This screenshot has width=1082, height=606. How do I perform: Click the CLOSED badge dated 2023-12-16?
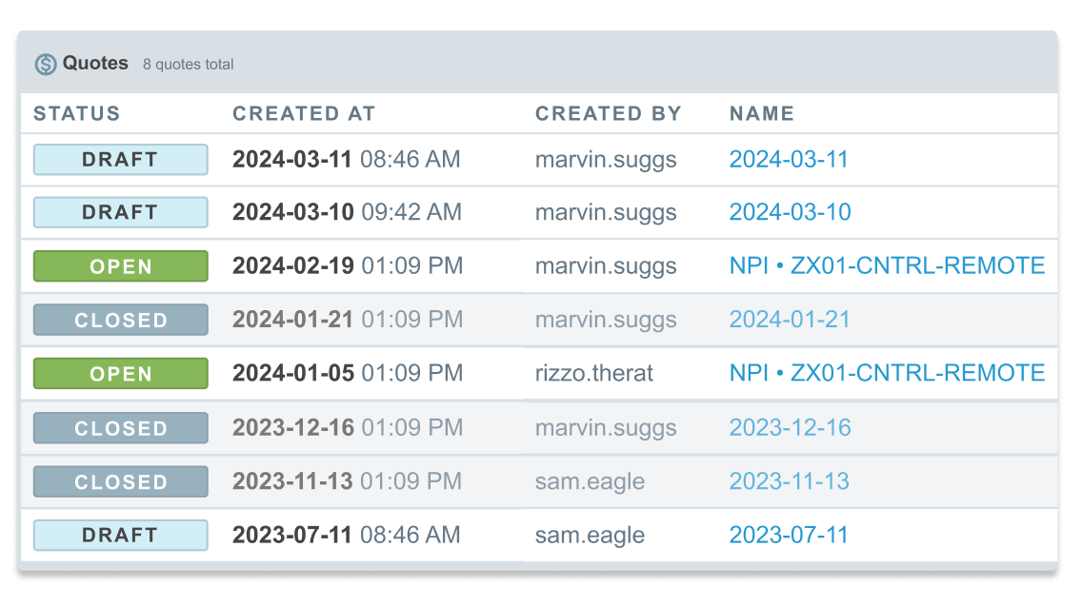coord(121,428)
